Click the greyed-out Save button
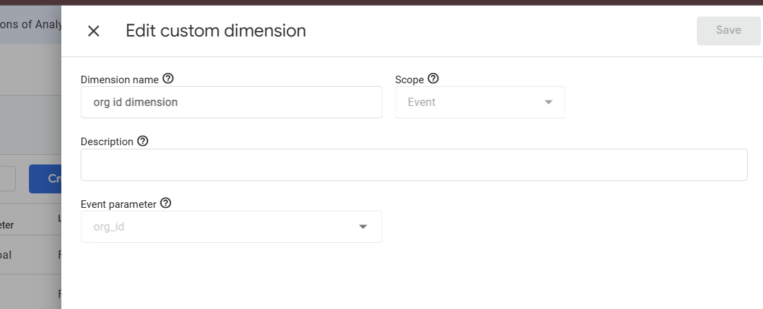Viewport: 763px width, 309px height. pyautogui.click(x=729, y=30)
